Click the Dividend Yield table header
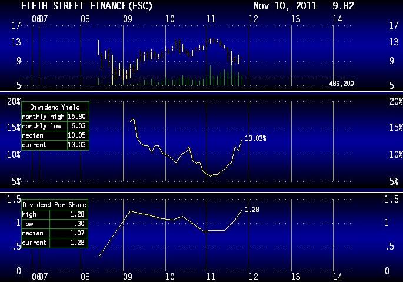Image resolution: width=403 pixels, height=282 pixels. click(x=55, y=107)
